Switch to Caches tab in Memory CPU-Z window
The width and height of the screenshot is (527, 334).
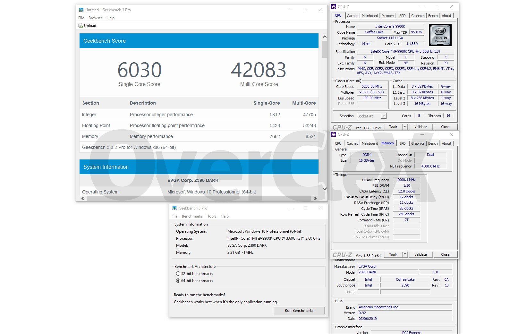(x=352, y=143)
